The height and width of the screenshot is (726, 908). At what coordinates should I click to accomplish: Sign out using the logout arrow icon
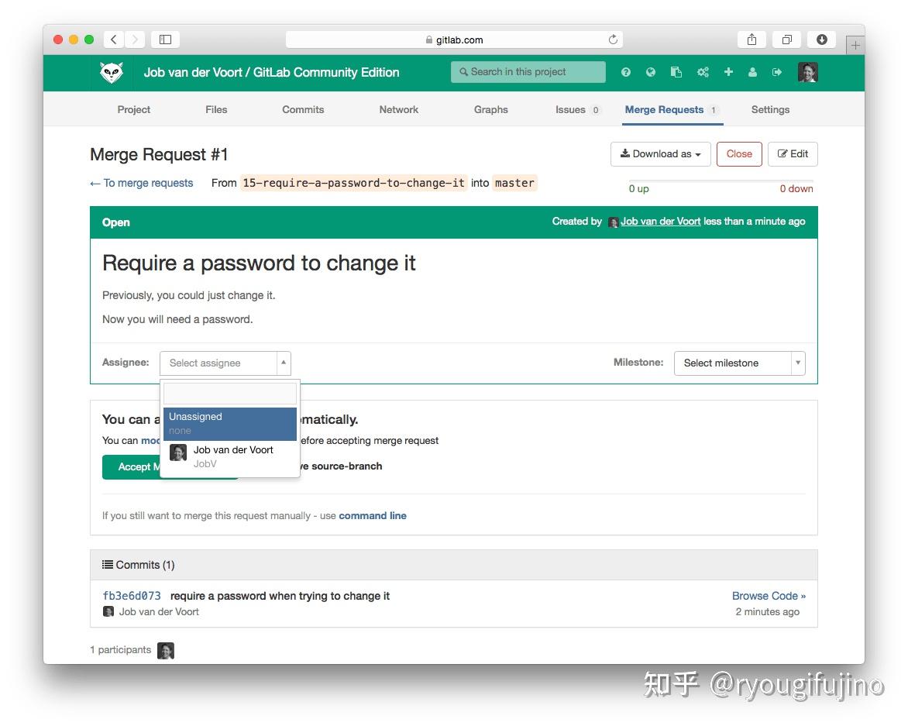point(777,71)
